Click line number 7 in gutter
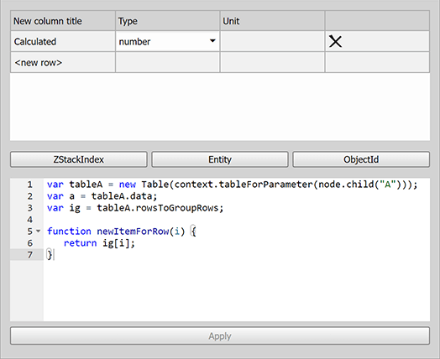The height and width of the screenshot is (359, 440). (29, 255)
